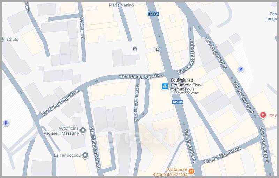Click the blue shopping bag icon for Equivalenza
Image resolution: width=279 pixels, height=178 pixels.
(164, 86)
